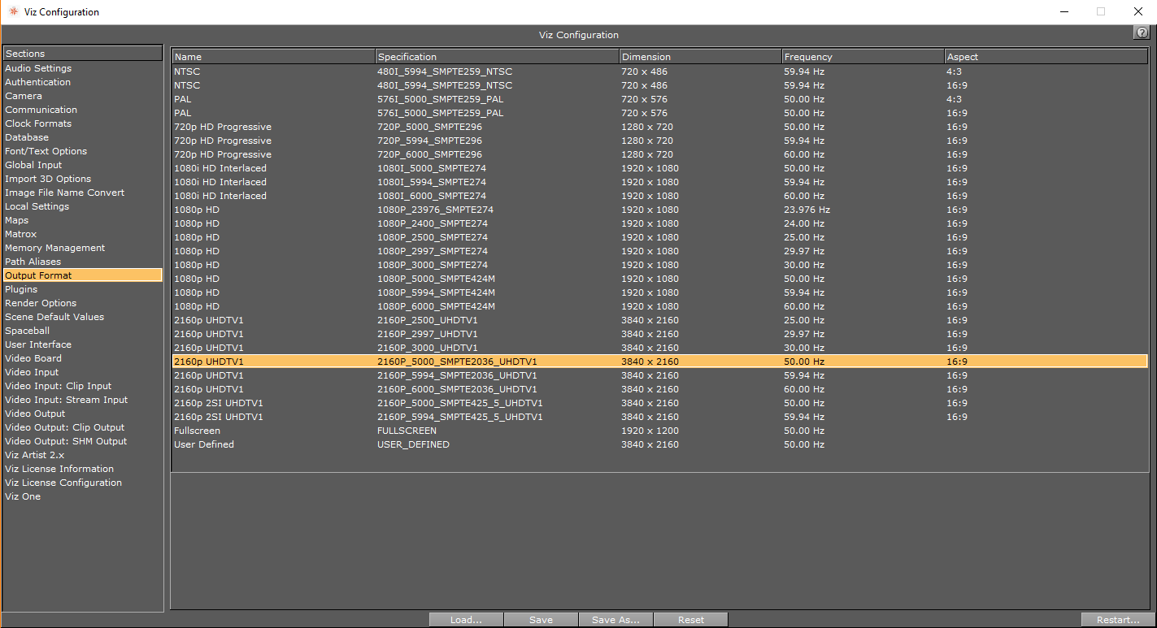Select 576I_5000_SMPTE259_PAL row with 16:9 aspect
Image resolution: width=1157 pixels, height=628 pixels.
pyautogui.click(x=659, y=113)
